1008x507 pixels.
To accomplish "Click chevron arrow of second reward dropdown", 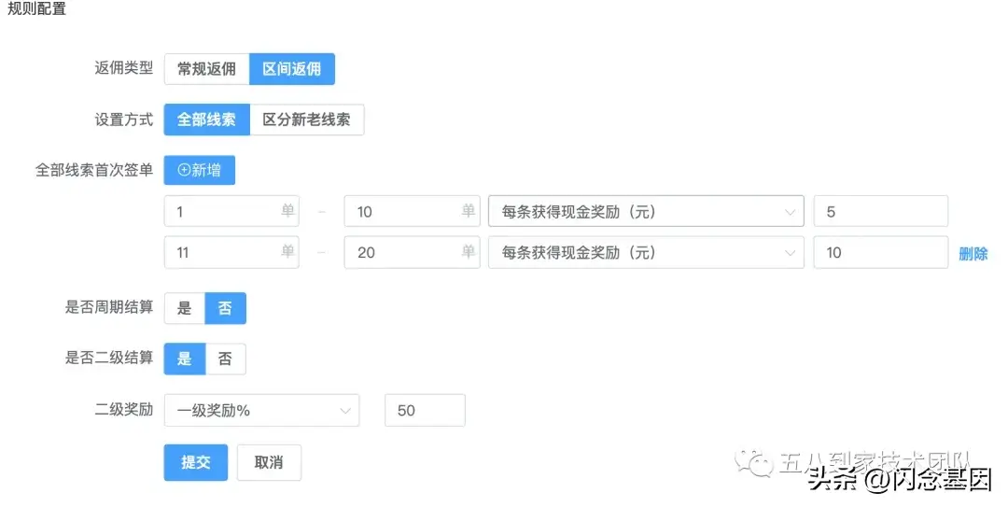I will click(x=790, y=253).
